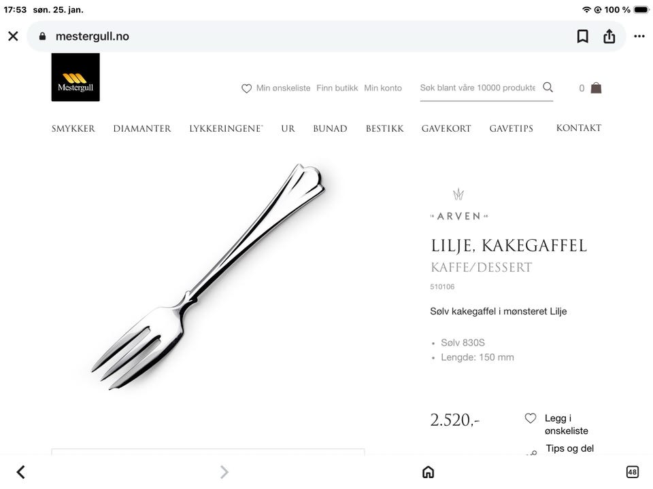Open the tab switcher showing 48 tabs

coord(632,472)
